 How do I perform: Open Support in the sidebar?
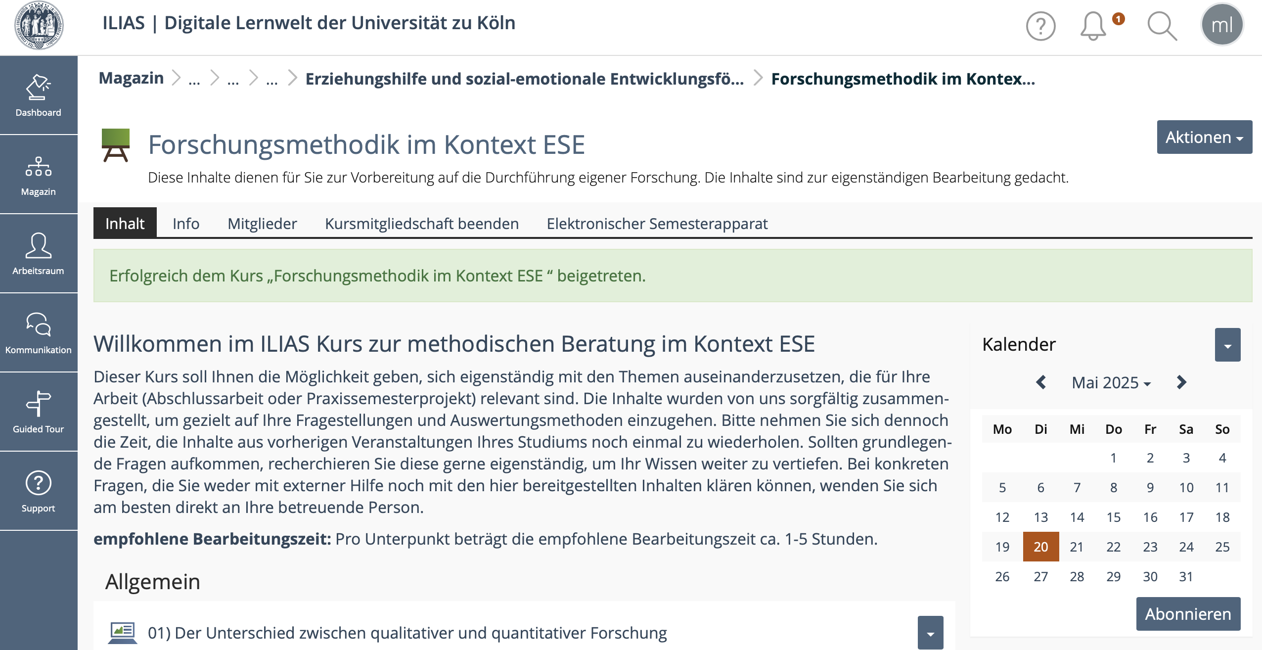pyautogui.click(x=39, y=491)
